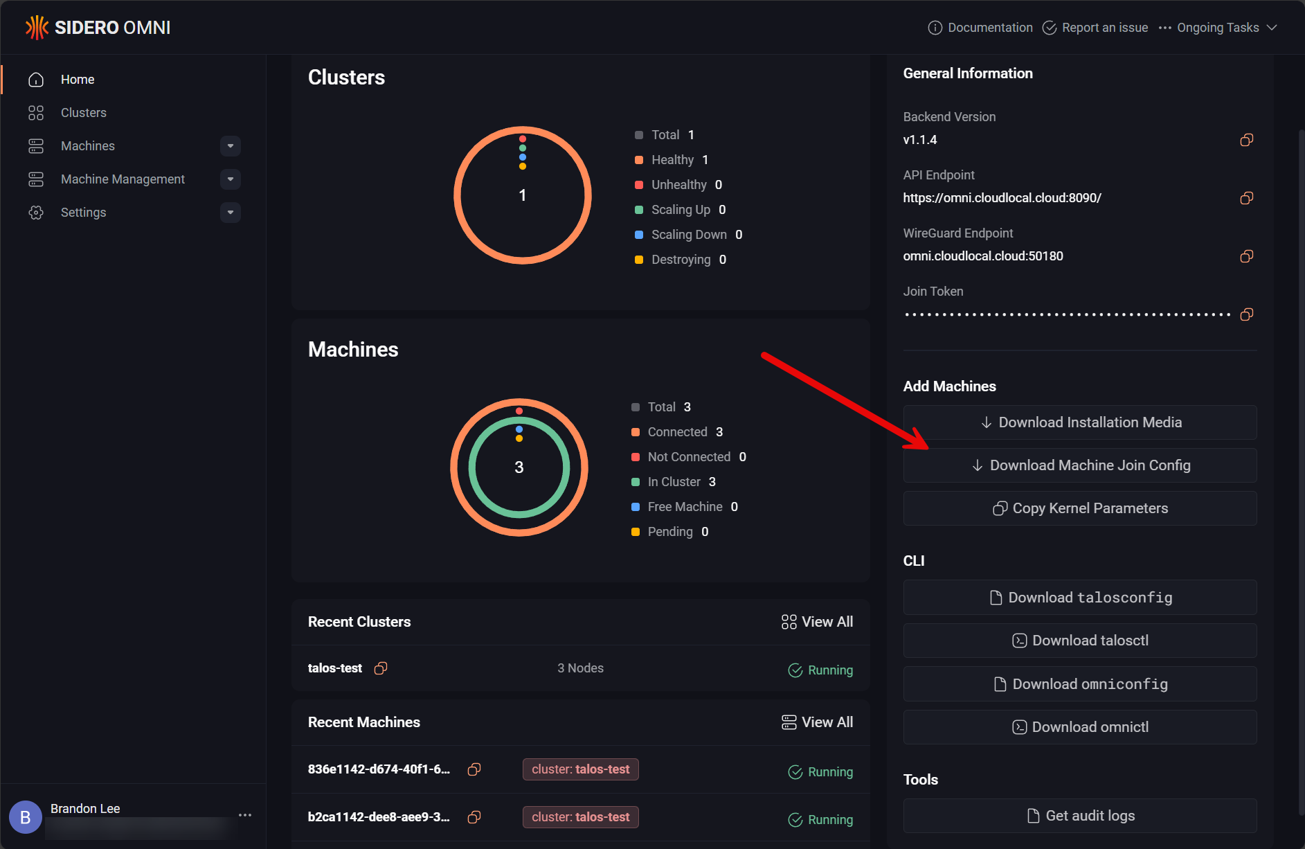
Task: Copy the Join Token
Action: pos(1245,314)
